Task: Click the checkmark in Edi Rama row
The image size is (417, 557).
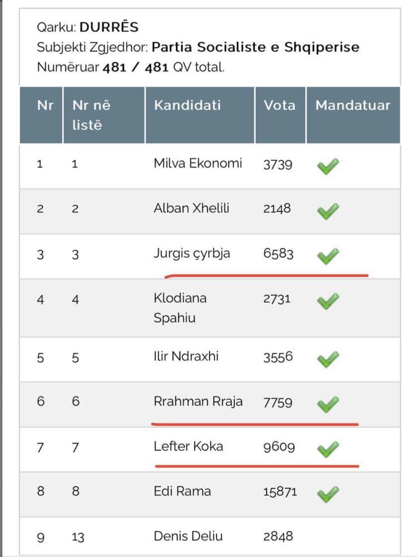Action: (x=328, y=494)
